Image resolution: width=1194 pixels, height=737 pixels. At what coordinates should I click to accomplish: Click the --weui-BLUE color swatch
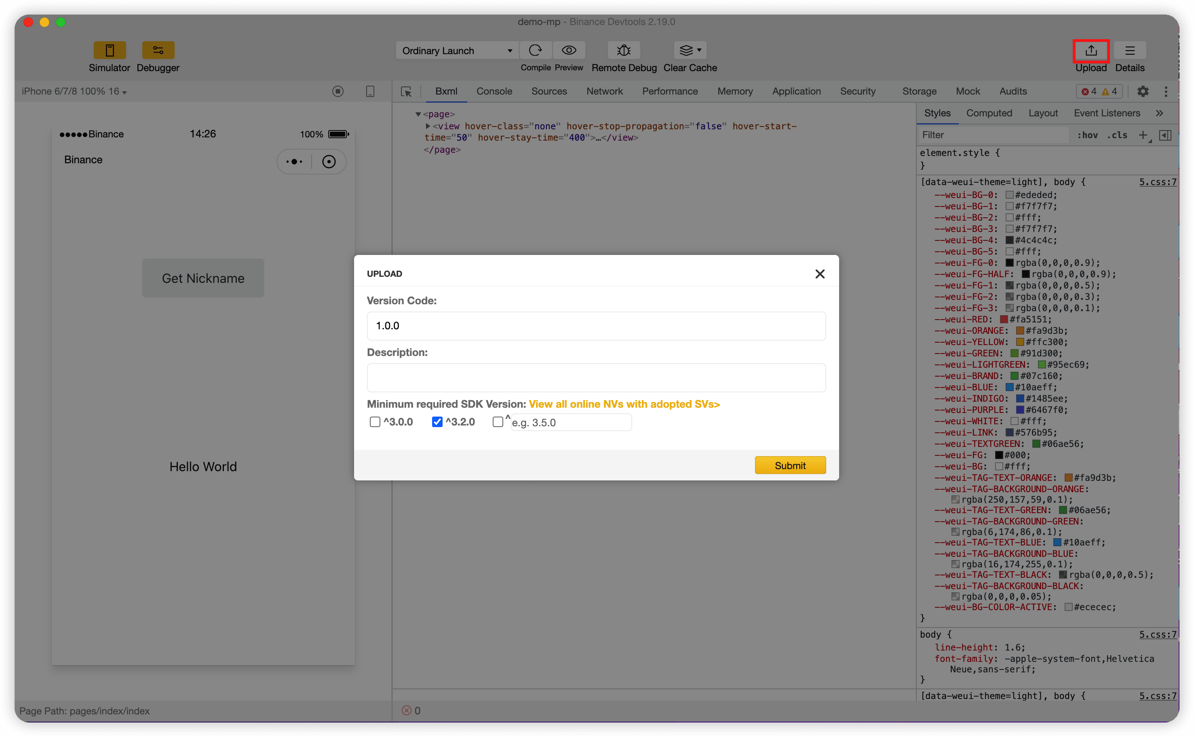click(1009, 387)
